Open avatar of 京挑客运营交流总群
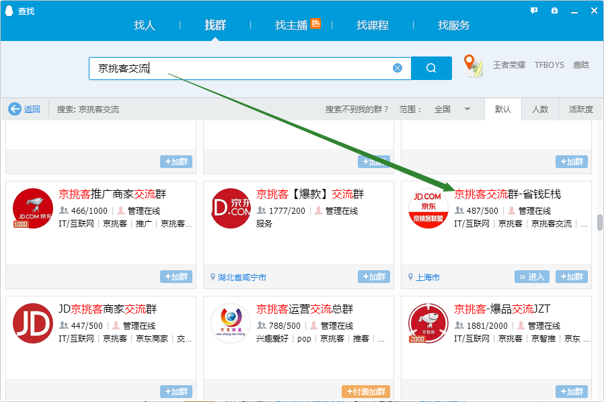Screen dimensions: 604x402 [x=231, y=323]
